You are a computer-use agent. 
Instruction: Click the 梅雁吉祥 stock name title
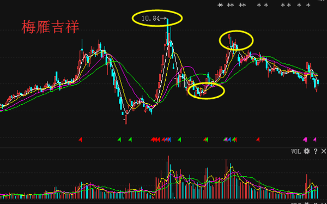click(x=50, y=27)
